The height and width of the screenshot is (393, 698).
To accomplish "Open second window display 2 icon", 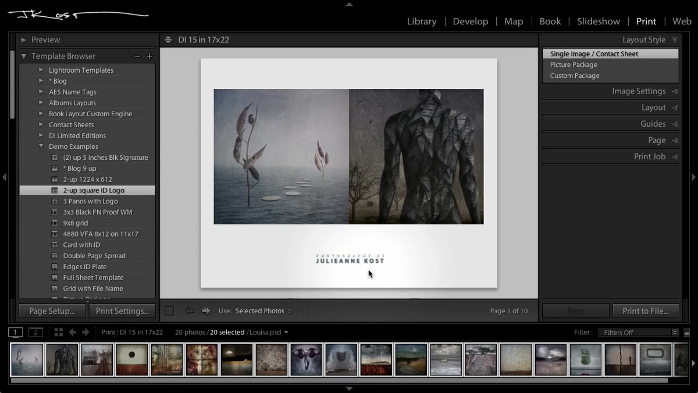I will tap(36, 333).
